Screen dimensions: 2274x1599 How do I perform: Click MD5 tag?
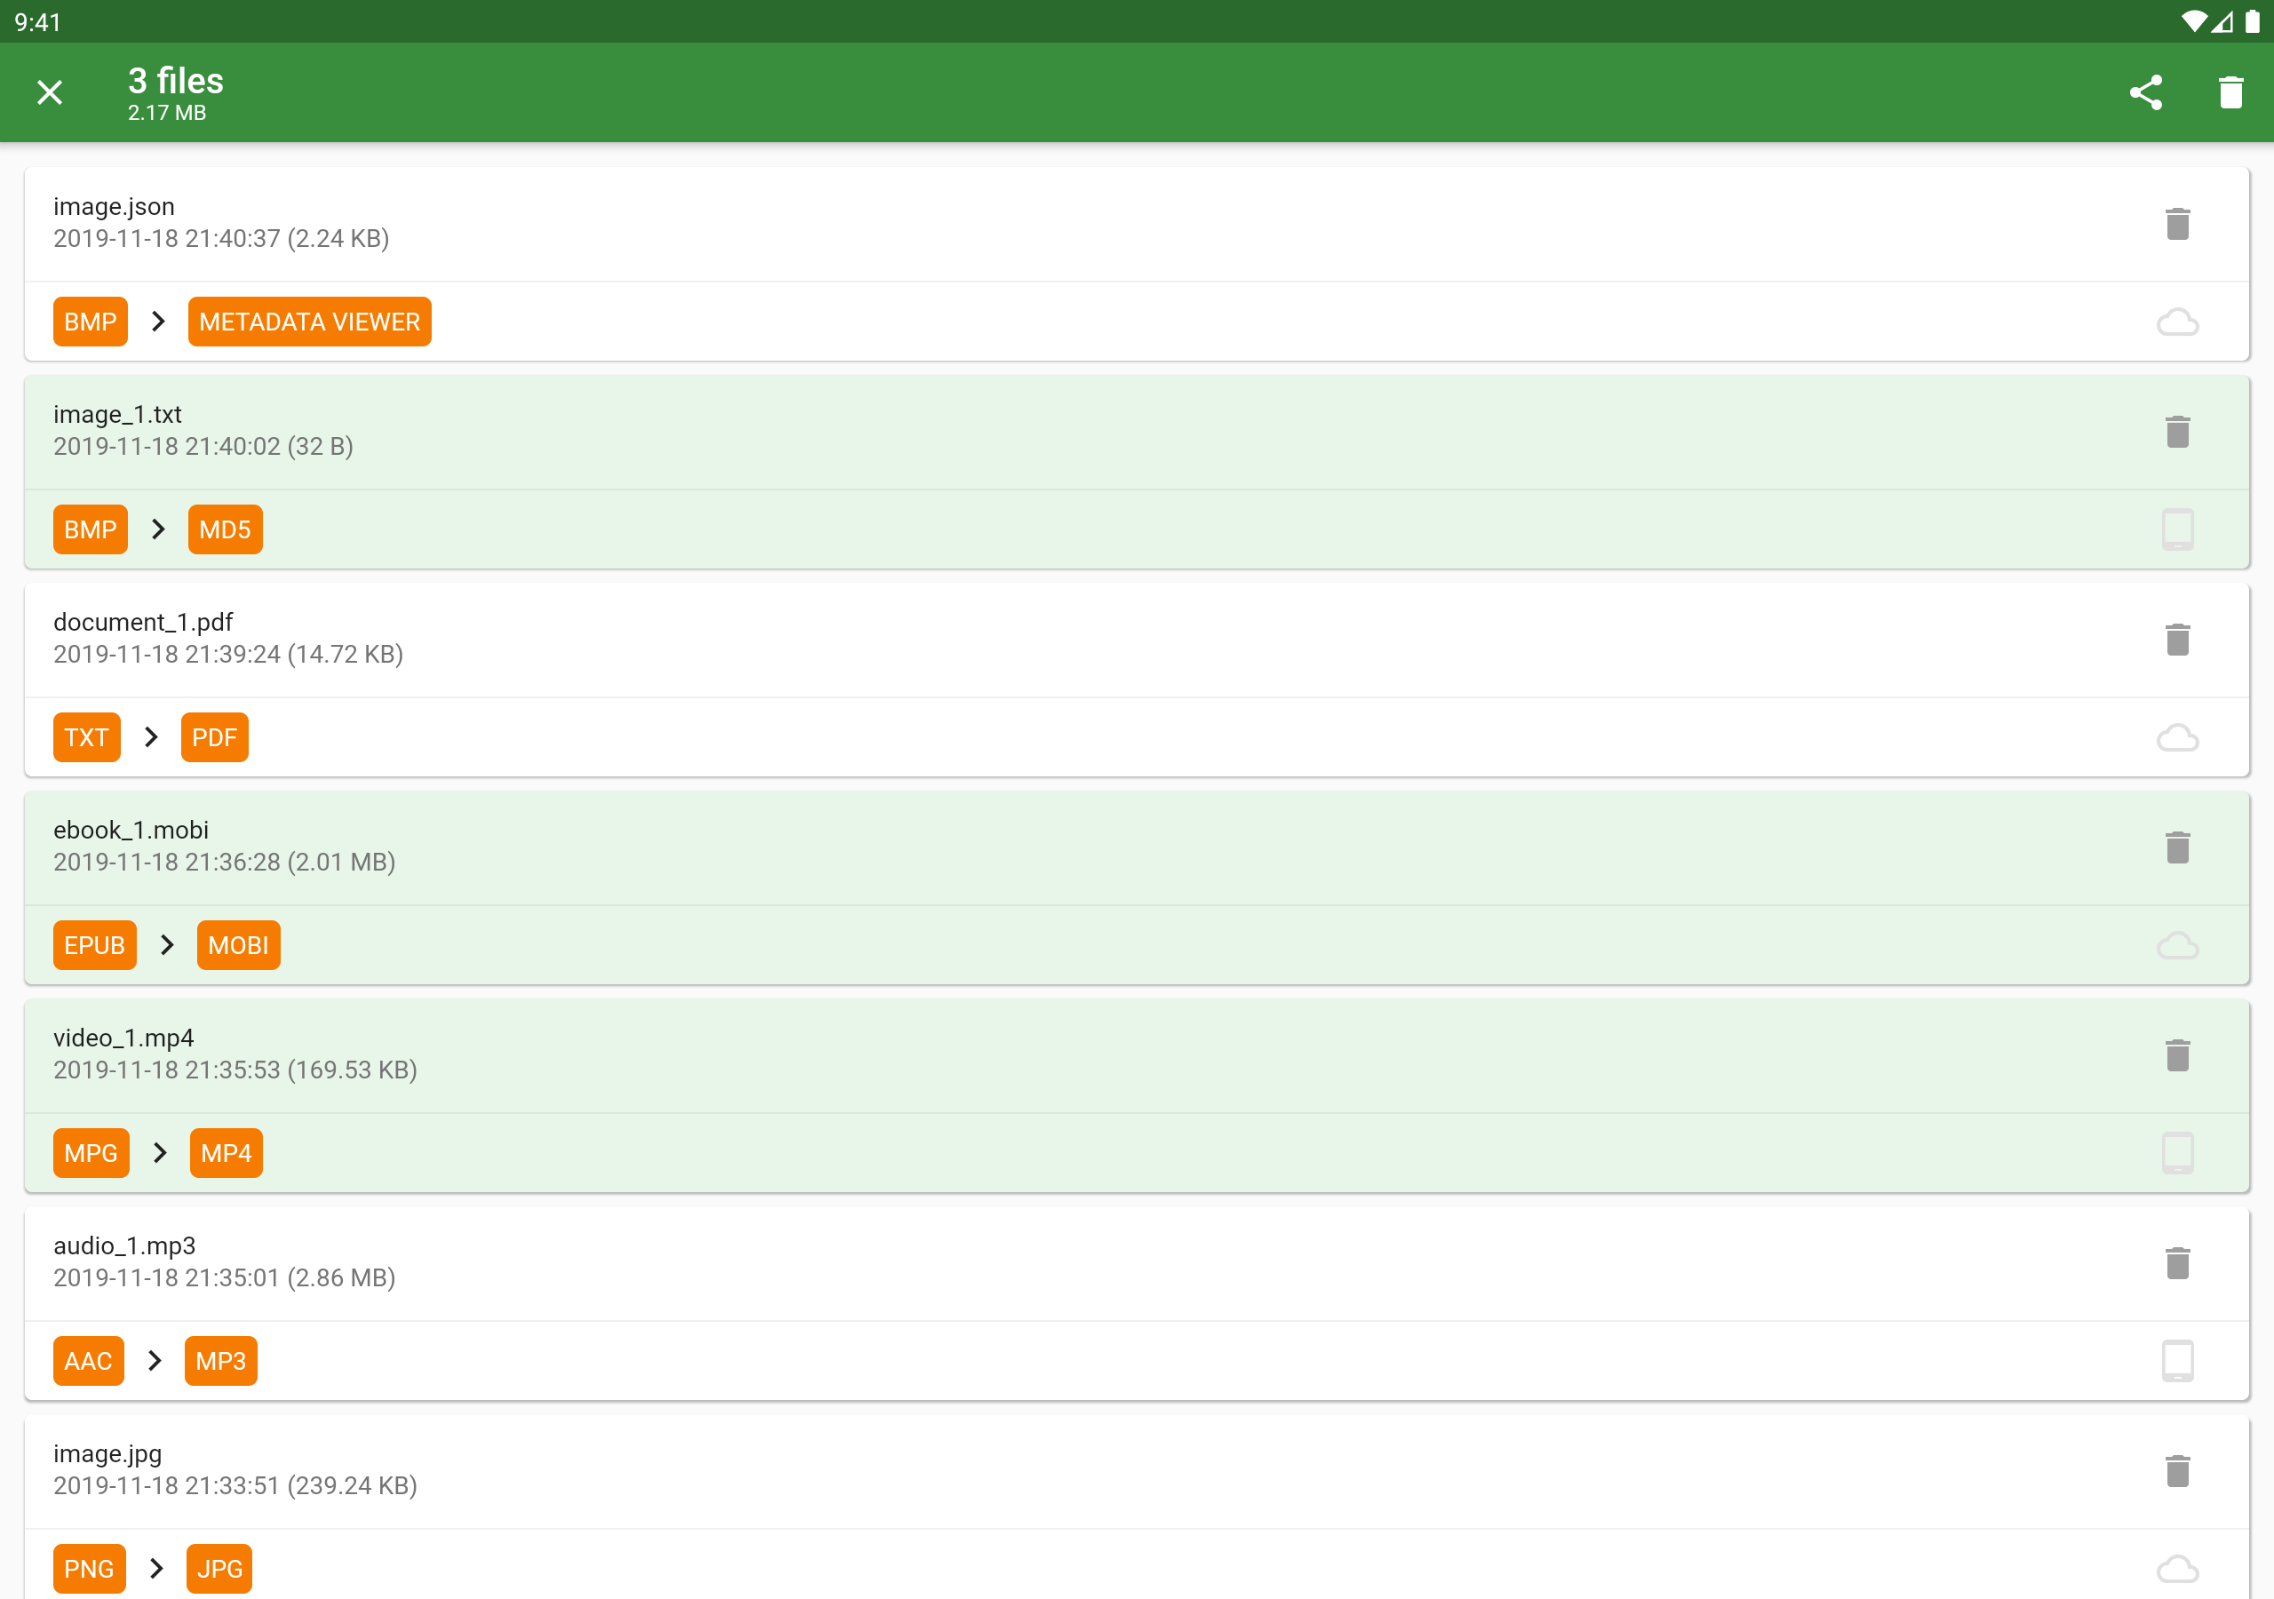coord(225,530)
